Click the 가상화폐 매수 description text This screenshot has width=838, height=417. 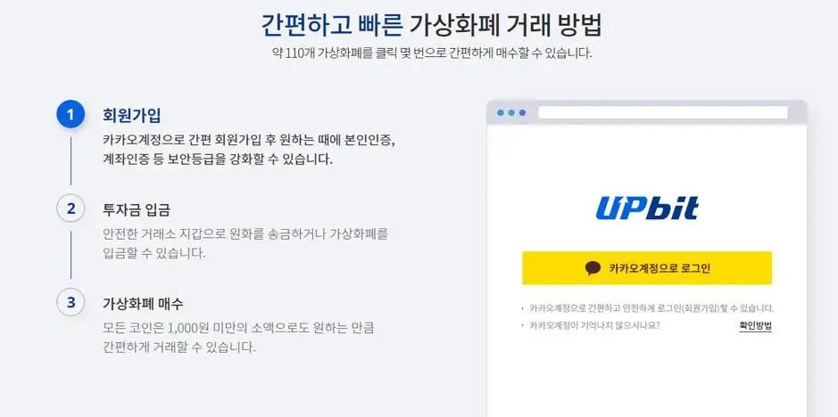(238, 338)
